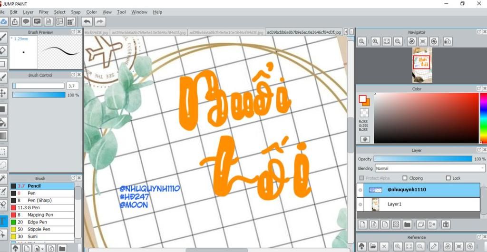Viewport: 487px width, 252px height.
Task: Click the share/export icon in toolbar
Action: 15,22
